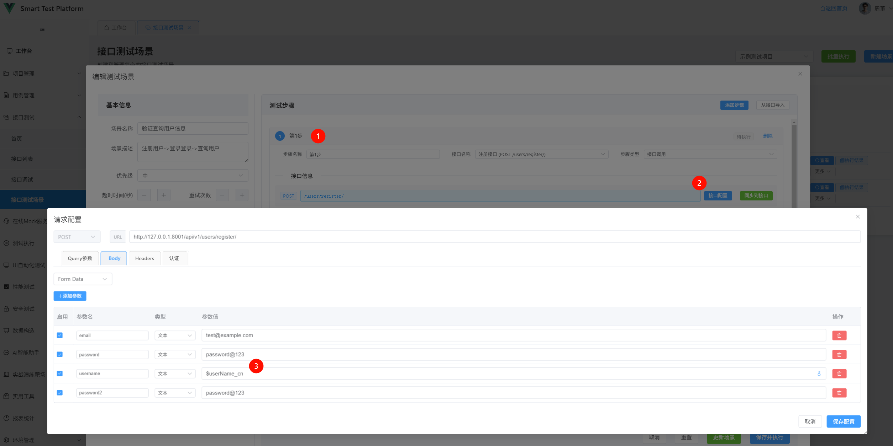This screenshot has width=893, height=446.
Task: Click the hamburger sidebar collapse icon
Action: point(42,29)
